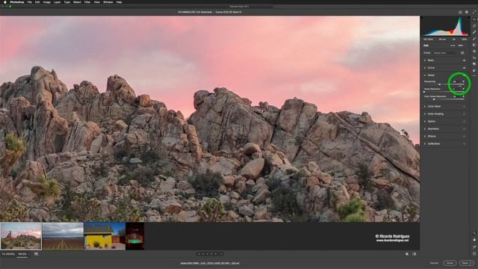Select the Graduated Filter tool
The width and height of the screenshot is (478, 269).
(x=474, y=45)
